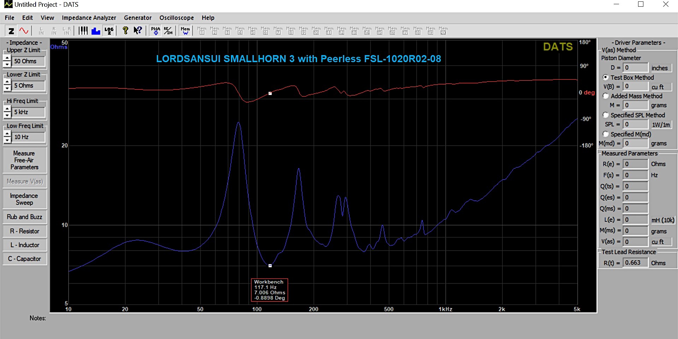Select the Mem 1 memory slot
This screenshot has width=678, height=339.
click(x=202, y=31)
